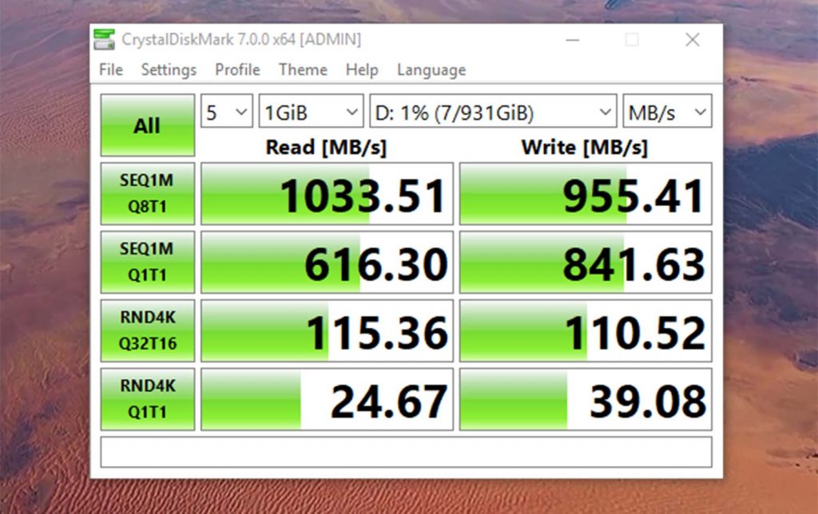Start the SEQ1M Q1T1 test

tap(147, 261)
